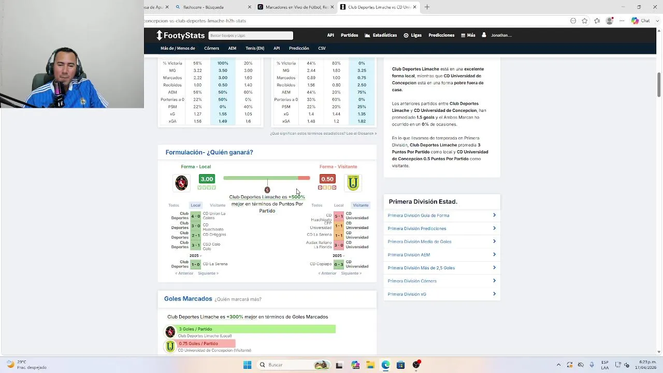663x373 pixels.
Task: Click API in the top navigation
Action: (x=330, y=35)
